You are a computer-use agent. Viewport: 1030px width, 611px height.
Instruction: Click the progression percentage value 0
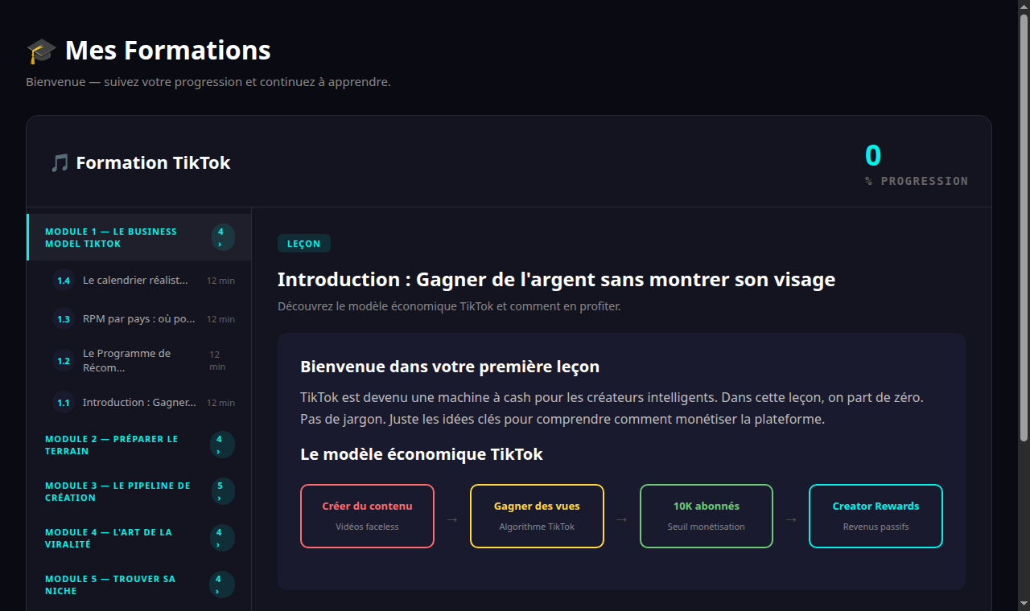873,155
